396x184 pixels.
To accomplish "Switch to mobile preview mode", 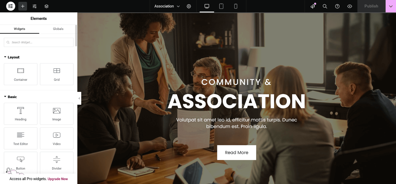I will tap(236, 6).
